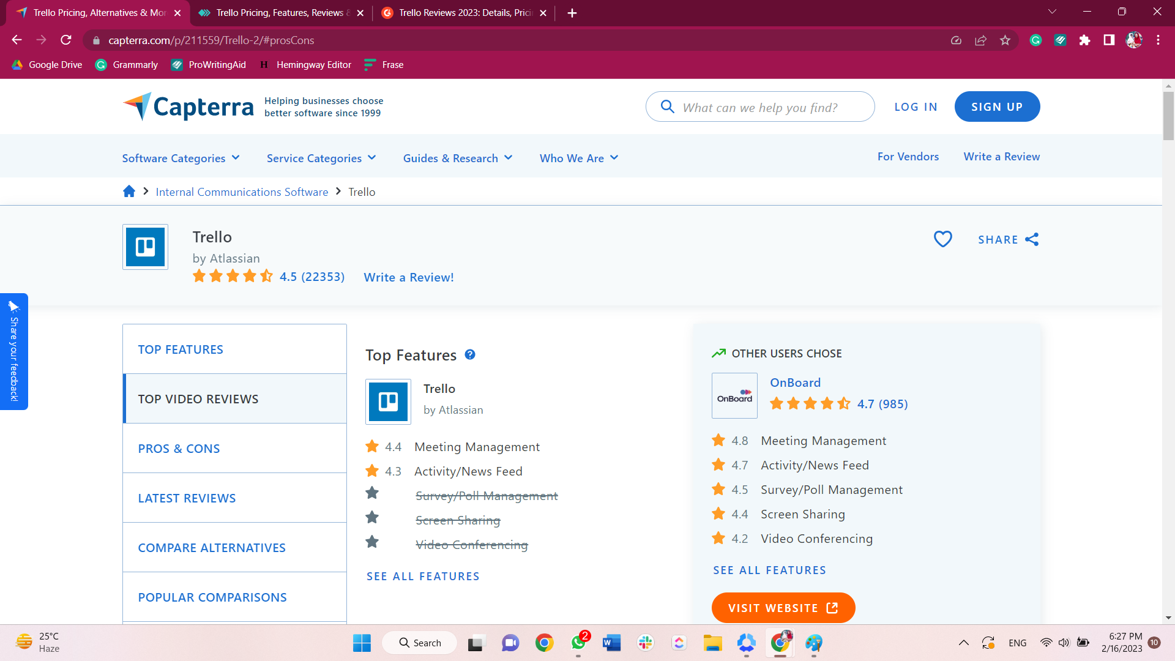Image resolution: width=1175 pixels, height=661 pixels.
Task: Toggle the heart favorite icon for Trello
Action: coord(943,239)
